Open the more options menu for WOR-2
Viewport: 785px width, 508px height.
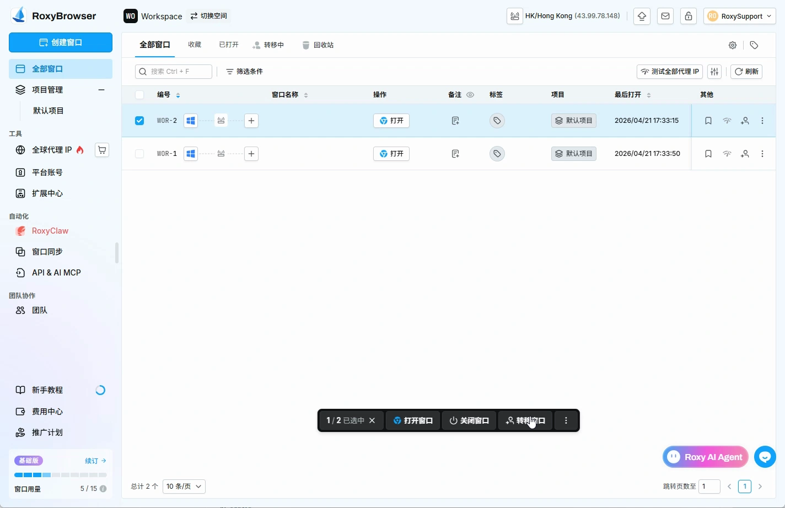tap(762, 121)
